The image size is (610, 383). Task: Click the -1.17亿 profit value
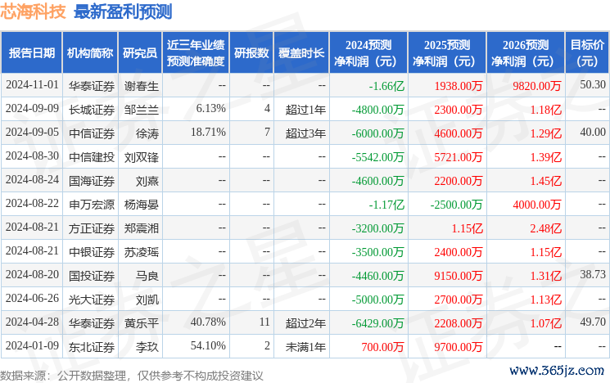(386, 205)
